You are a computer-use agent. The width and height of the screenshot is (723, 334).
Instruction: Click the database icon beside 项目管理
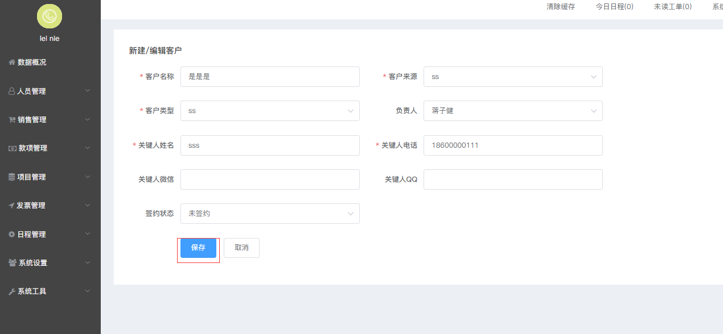(12, 177)
